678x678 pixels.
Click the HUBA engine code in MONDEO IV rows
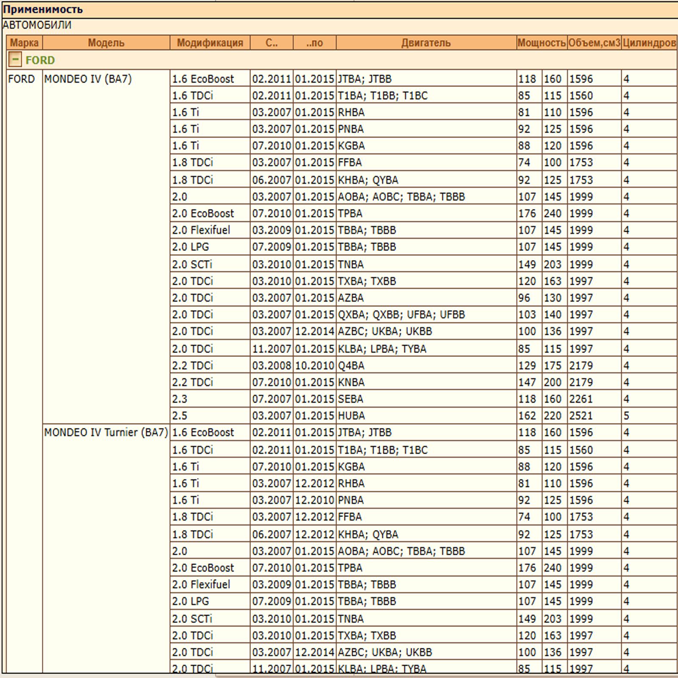351,416
